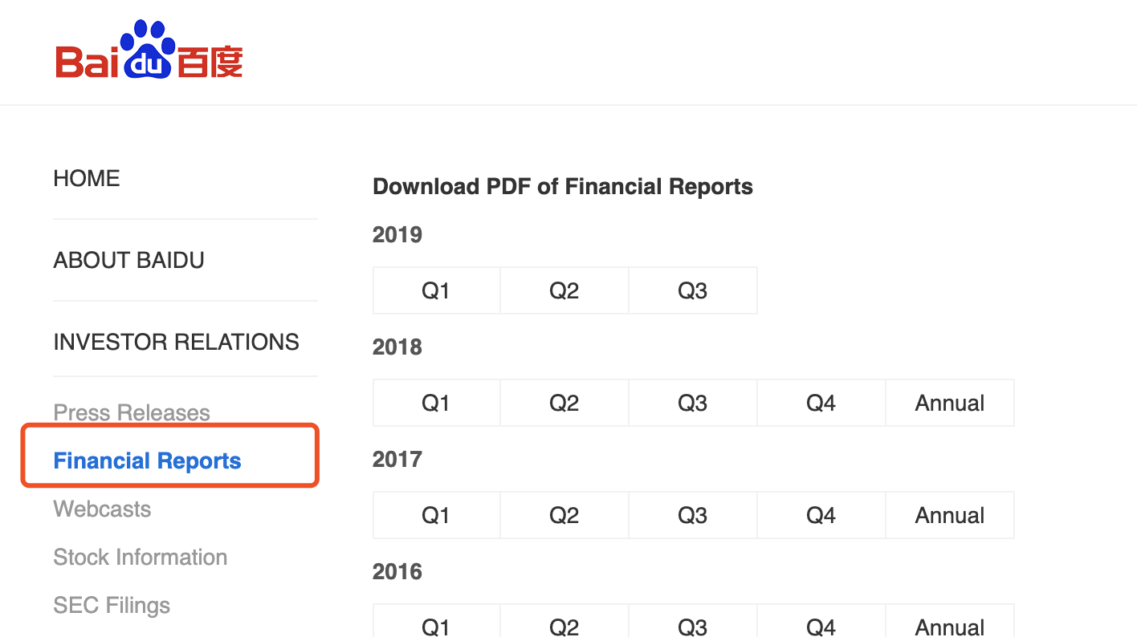The height and width of the screenshot is (637, 1137).
Task: Open the 2019 Q3 report PDF
Action: point(692,290)
